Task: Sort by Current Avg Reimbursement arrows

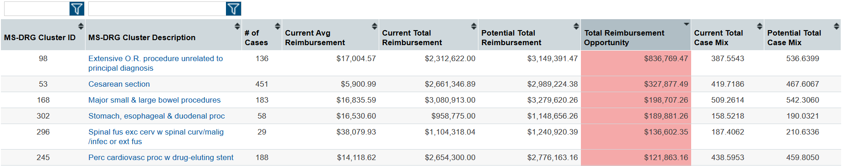Action: pyautogui.click(x=374, y=26)
